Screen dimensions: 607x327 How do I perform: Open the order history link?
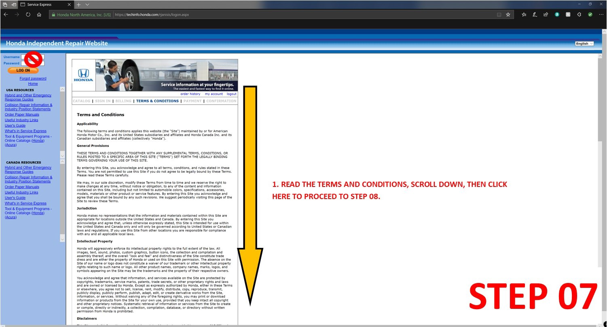coord(190,94)
